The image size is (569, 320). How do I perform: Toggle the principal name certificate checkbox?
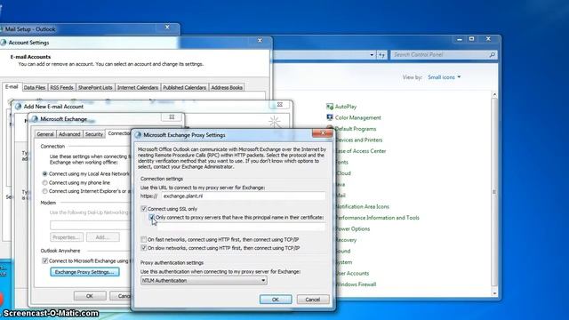click(151, 217)
